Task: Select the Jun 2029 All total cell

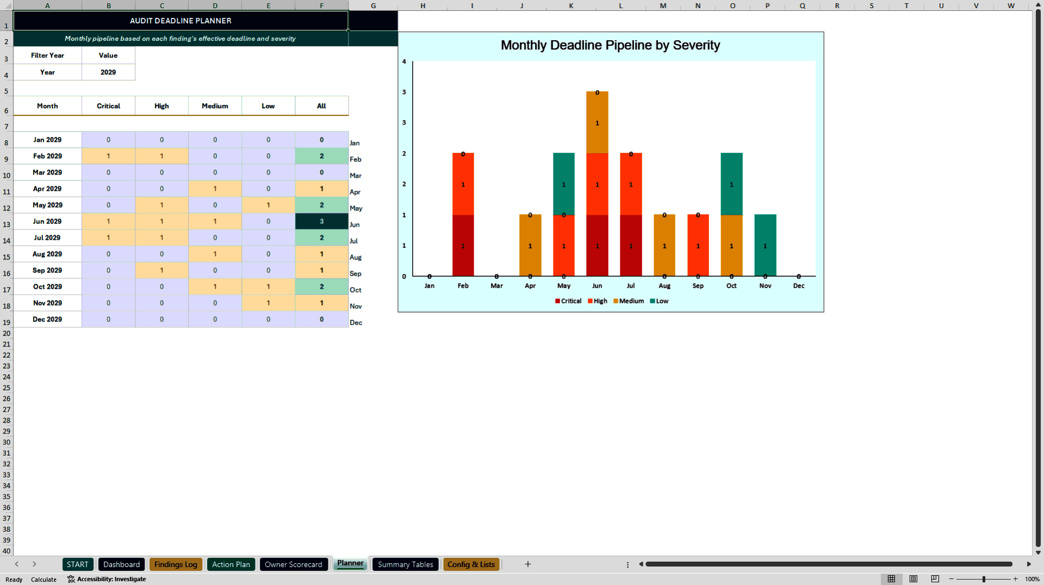Action: click(x=321, y=221)
